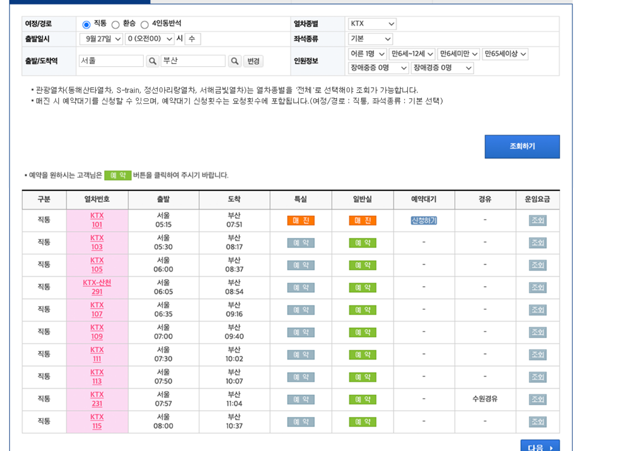Click the 수 day-of-week field

click(192, 39)
